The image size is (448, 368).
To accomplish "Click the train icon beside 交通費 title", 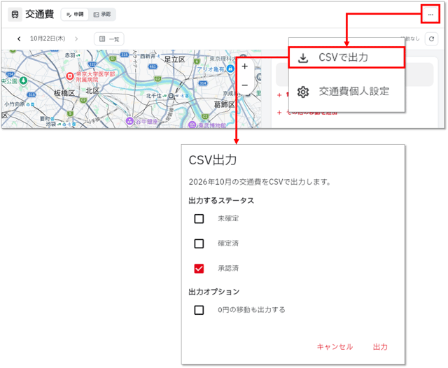I will tap(15, 14).
